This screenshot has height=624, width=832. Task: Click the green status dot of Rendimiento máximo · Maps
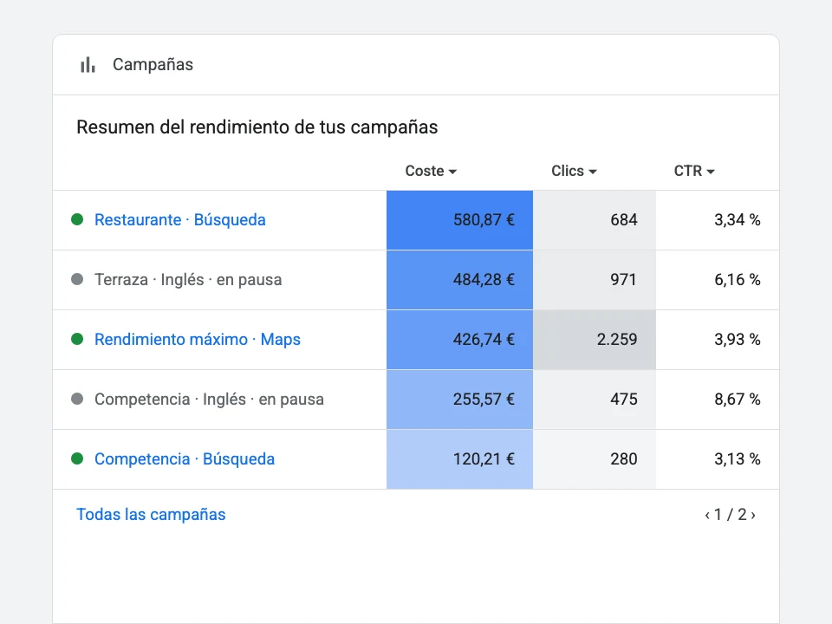77,339
